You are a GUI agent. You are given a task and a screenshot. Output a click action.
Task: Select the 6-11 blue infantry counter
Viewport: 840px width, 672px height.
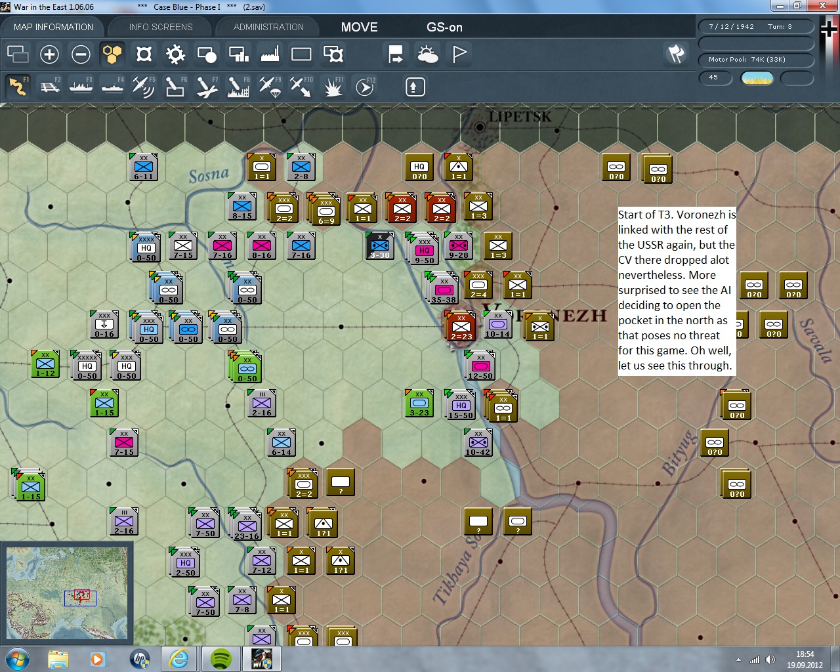144,167
